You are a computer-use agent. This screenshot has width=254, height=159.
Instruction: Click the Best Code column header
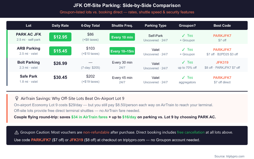tap(222, 25)
